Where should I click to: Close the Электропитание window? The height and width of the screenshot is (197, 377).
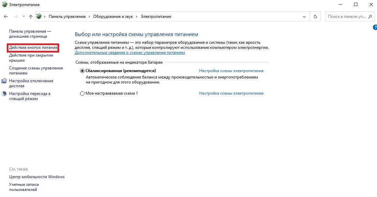pyautogui.click(x=371, y=5)
